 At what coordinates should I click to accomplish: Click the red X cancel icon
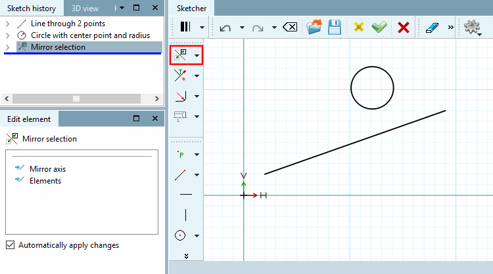404,28
